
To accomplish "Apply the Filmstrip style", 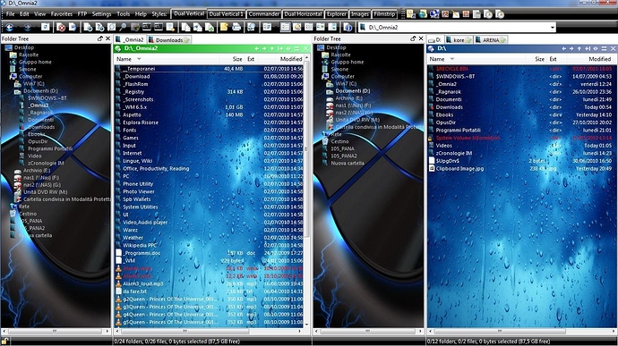I will (384, 13).
